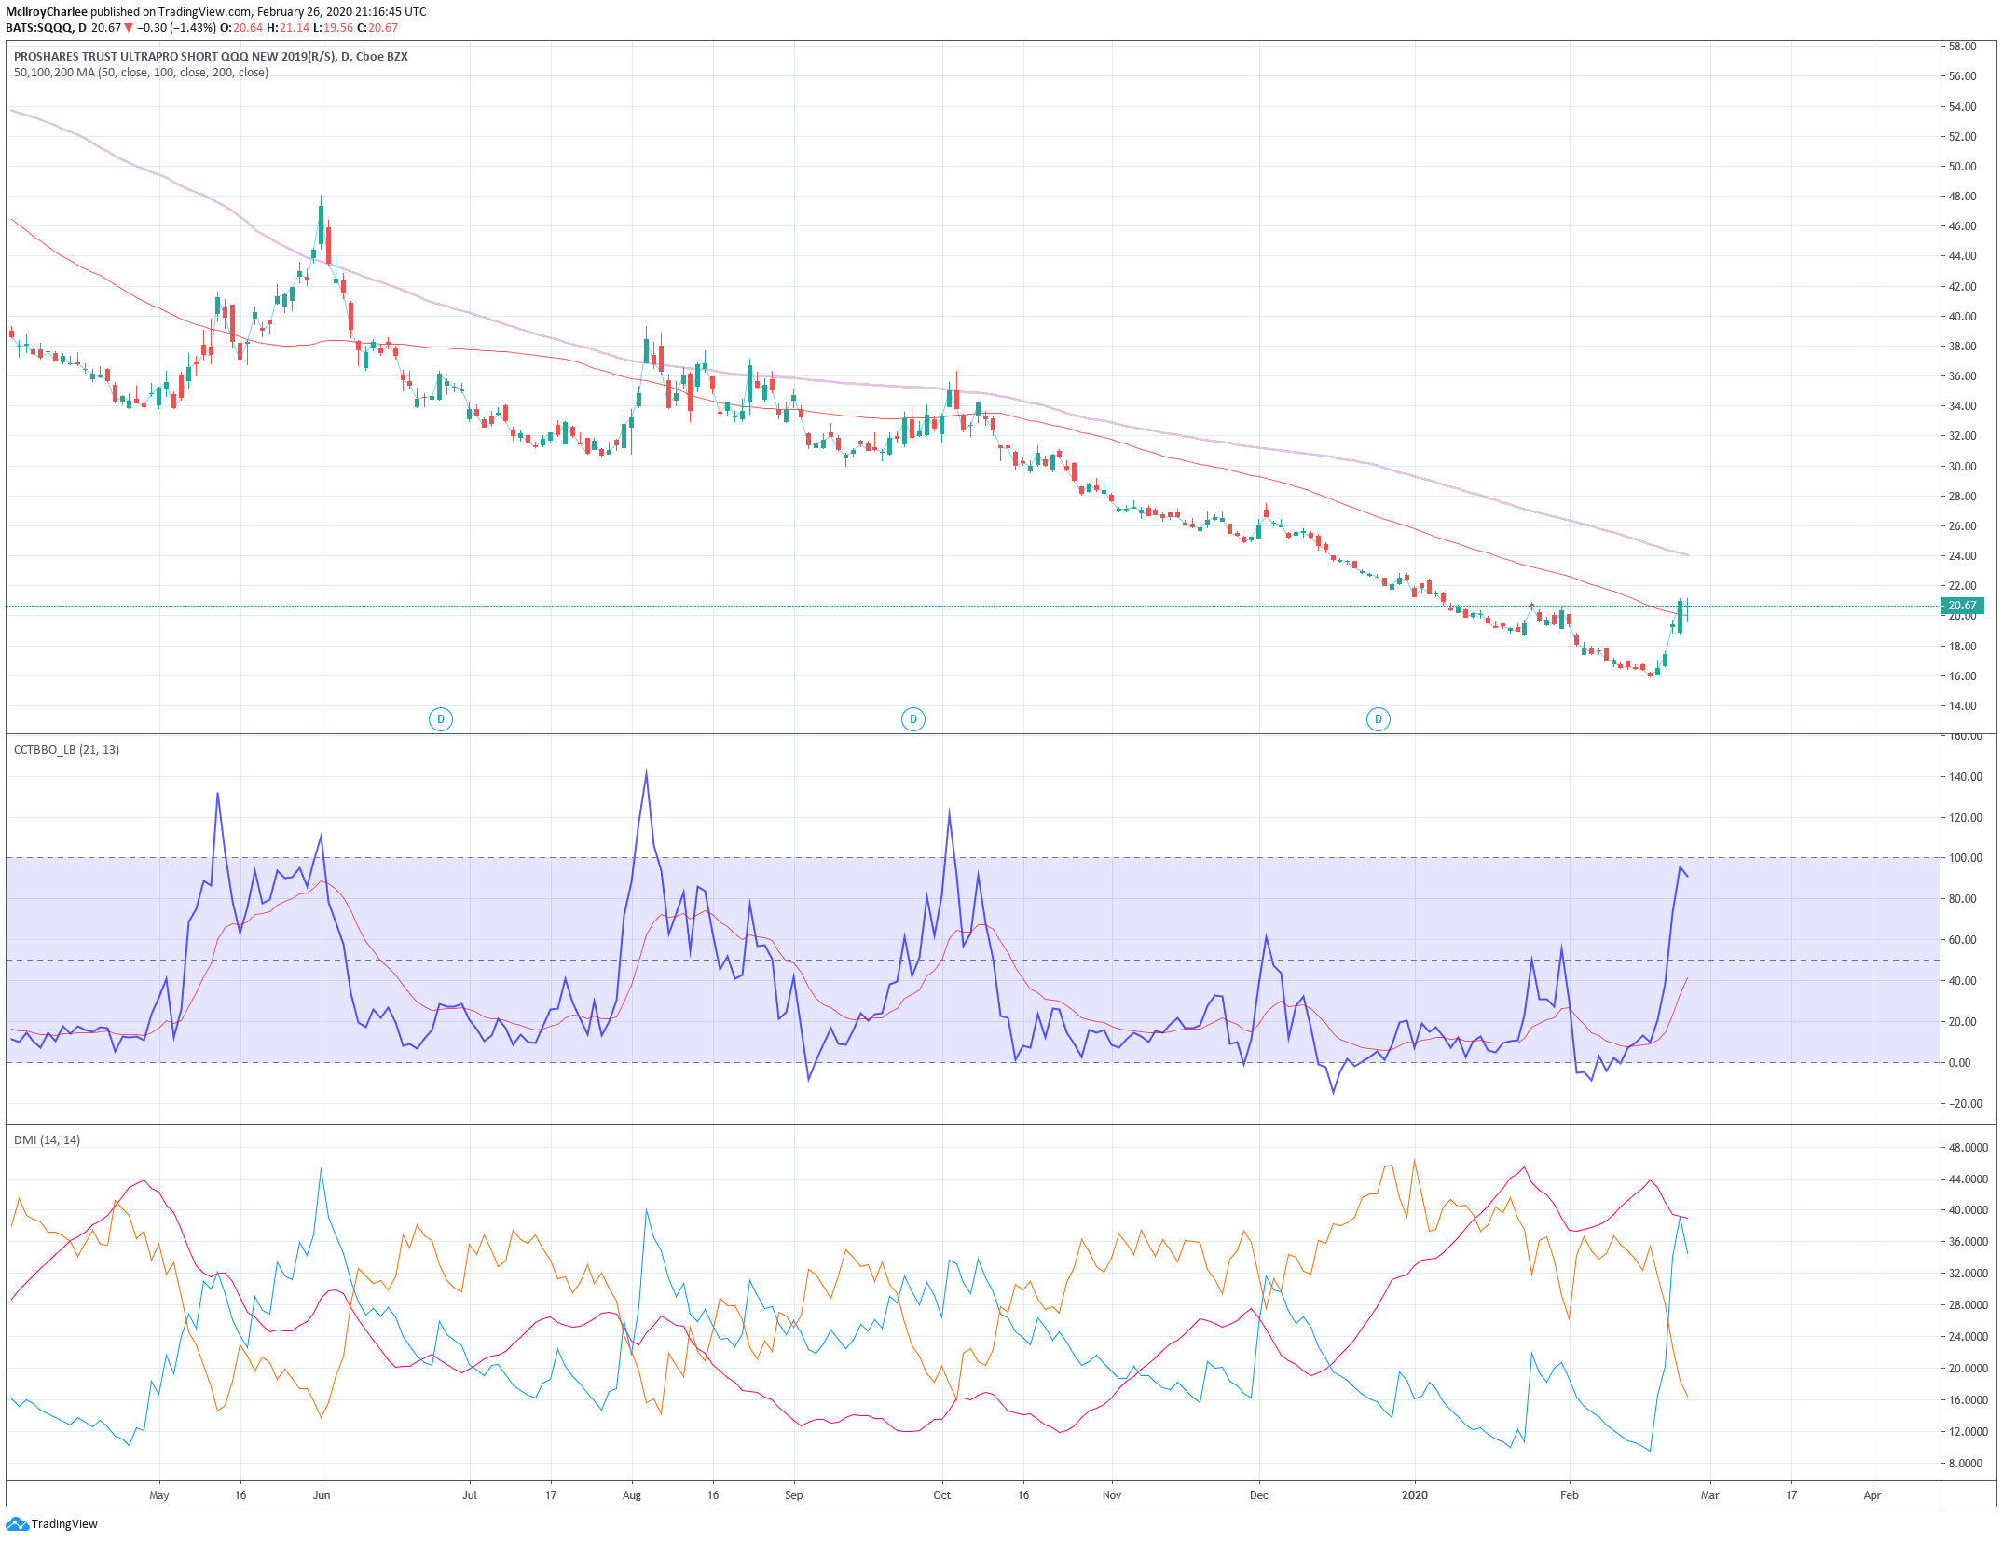This screenshot has height=1541, width=2003.
Task: Click the 48.0000 value on DMI scale
Action: pyautogui.click(x=1968, y=1148)
